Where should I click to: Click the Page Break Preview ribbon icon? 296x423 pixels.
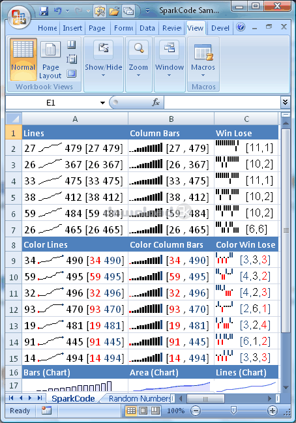click(72, 44)
